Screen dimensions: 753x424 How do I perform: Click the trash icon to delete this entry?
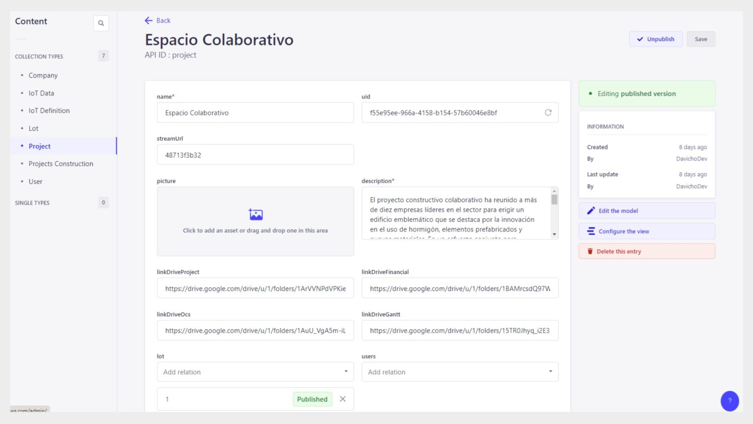tap(590, 252)
